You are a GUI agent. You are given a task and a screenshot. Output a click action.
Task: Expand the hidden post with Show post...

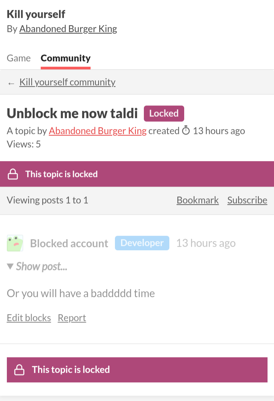pyautogui.click(x=37, y=267)
